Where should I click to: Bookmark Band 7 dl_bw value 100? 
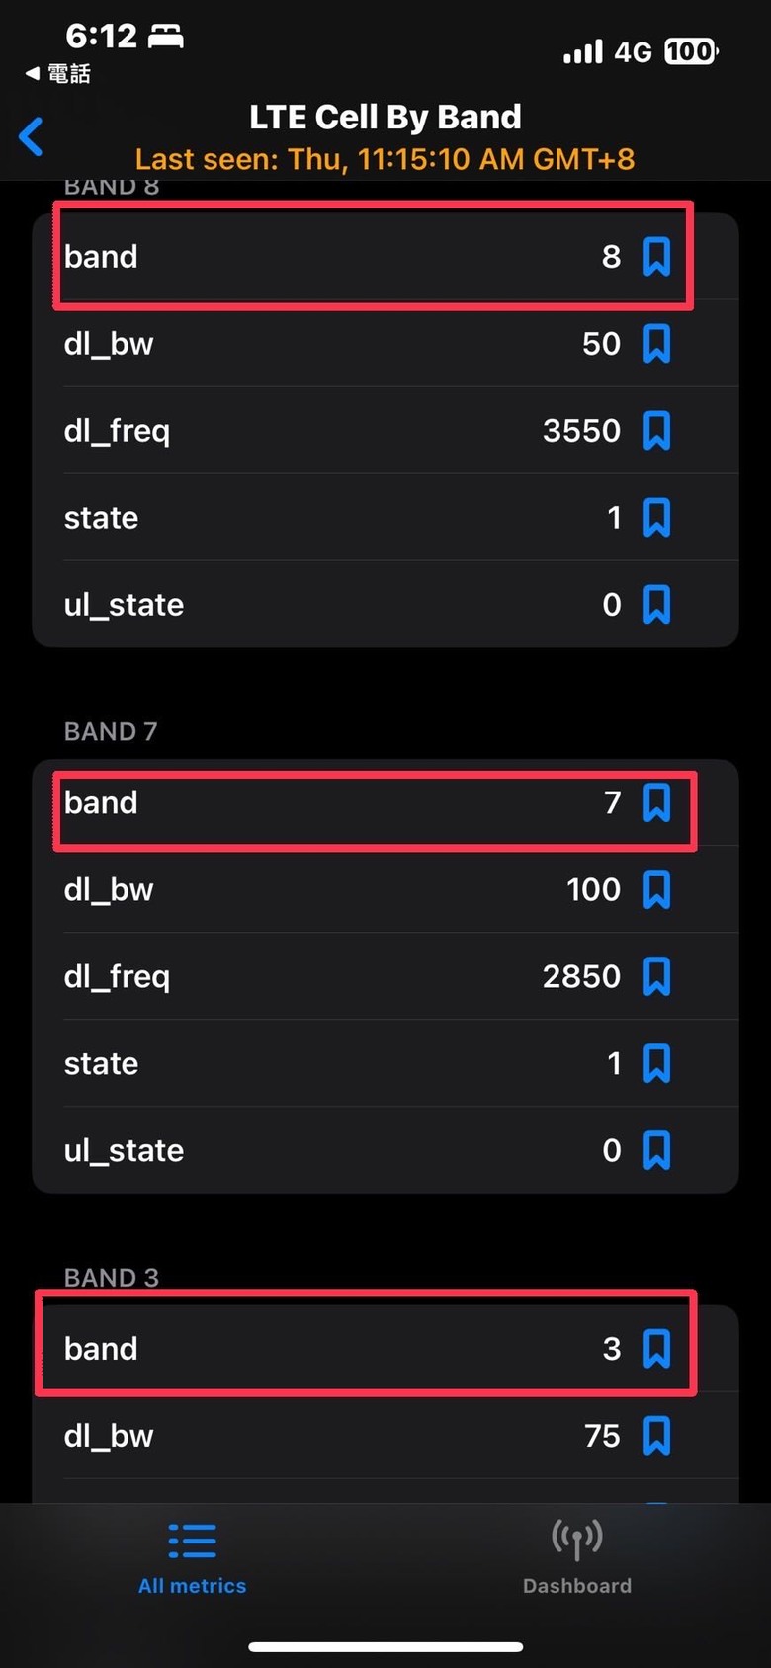pos(656,890)
